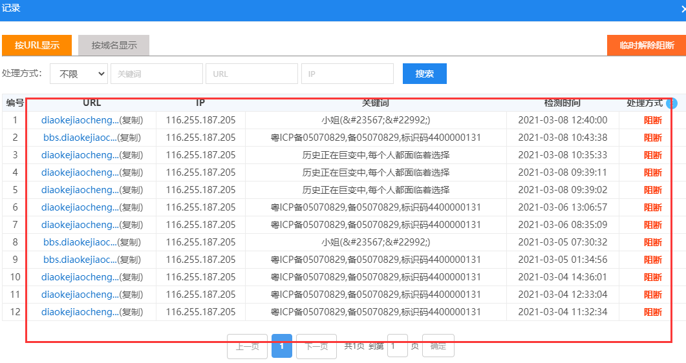Image resolution: width=686 pixels, height=363 pixels.
Task: Click the 临时解除阻断 button
Action: pyautogui.click(x=646, y=45)
